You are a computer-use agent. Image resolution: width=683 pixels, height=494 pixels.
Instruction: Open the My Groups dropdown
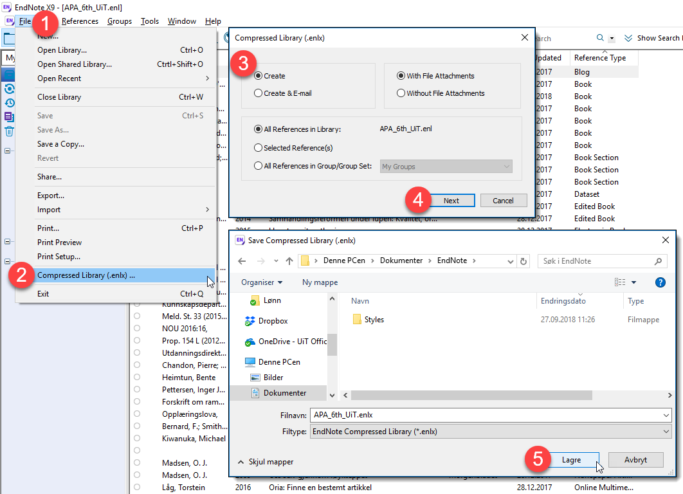pyautogui.click(x=446, y=167)
